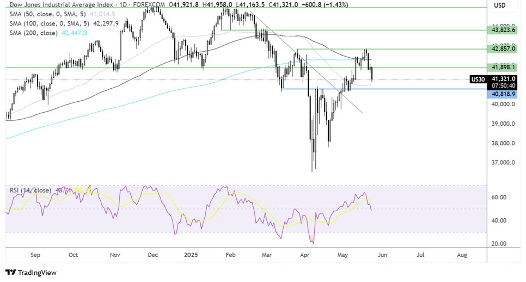526x282 pixels.
Task: Click the Mar label on time axis
Action: (x=266, y=255)
